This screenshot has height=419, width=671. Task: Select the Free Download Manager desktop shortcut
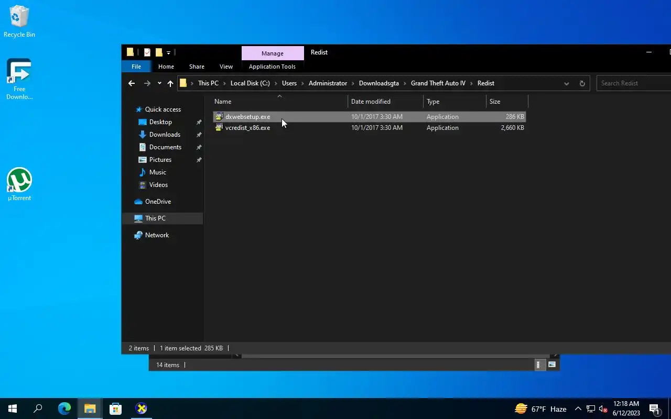tap(19, 79)
